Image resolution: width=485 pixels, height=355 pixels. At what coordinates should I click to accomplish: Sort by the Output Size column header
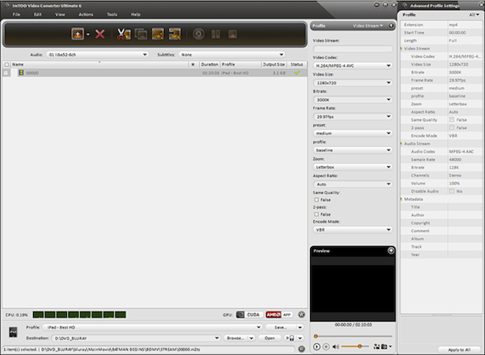pos(273,65)
